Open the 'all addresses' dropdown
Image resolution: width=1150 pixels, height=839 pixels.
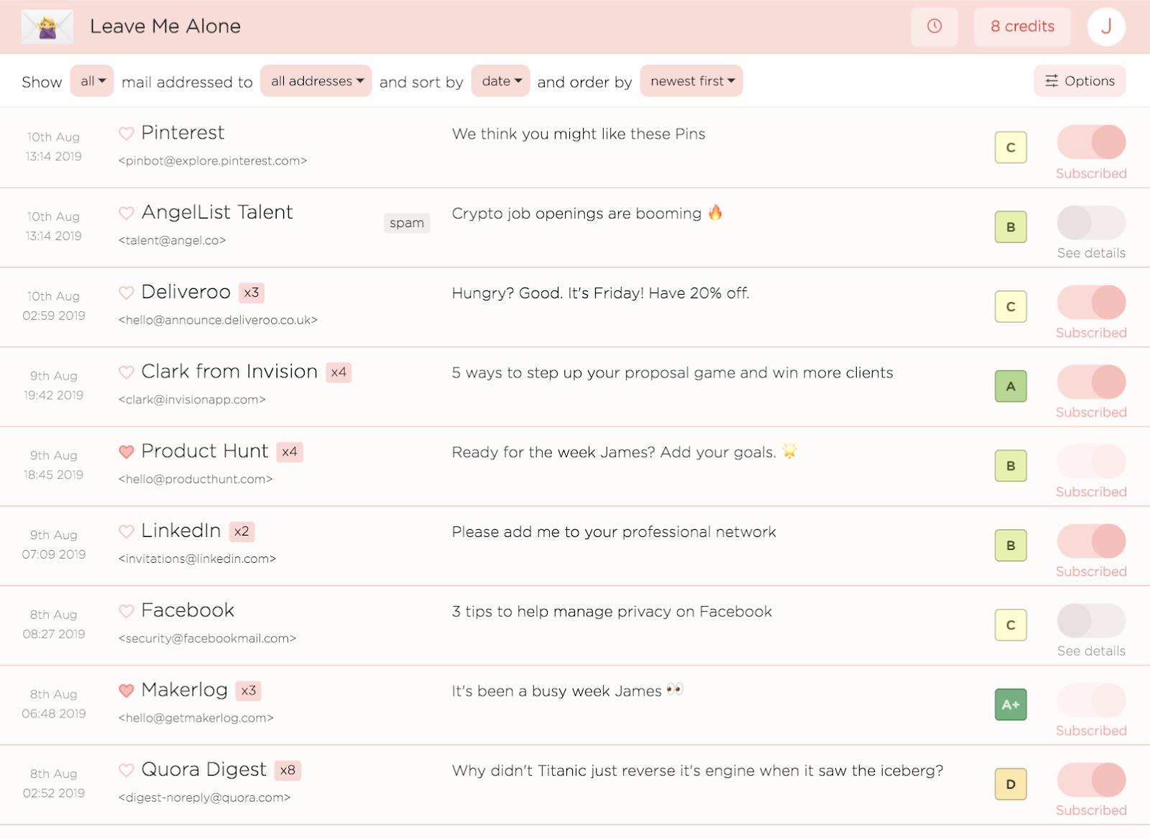click(316, 81)
